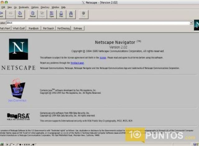The height and width of the screenshot is (146, 199).
Task: Follow the feedback page hyperlink
Action: click(77, 63)
